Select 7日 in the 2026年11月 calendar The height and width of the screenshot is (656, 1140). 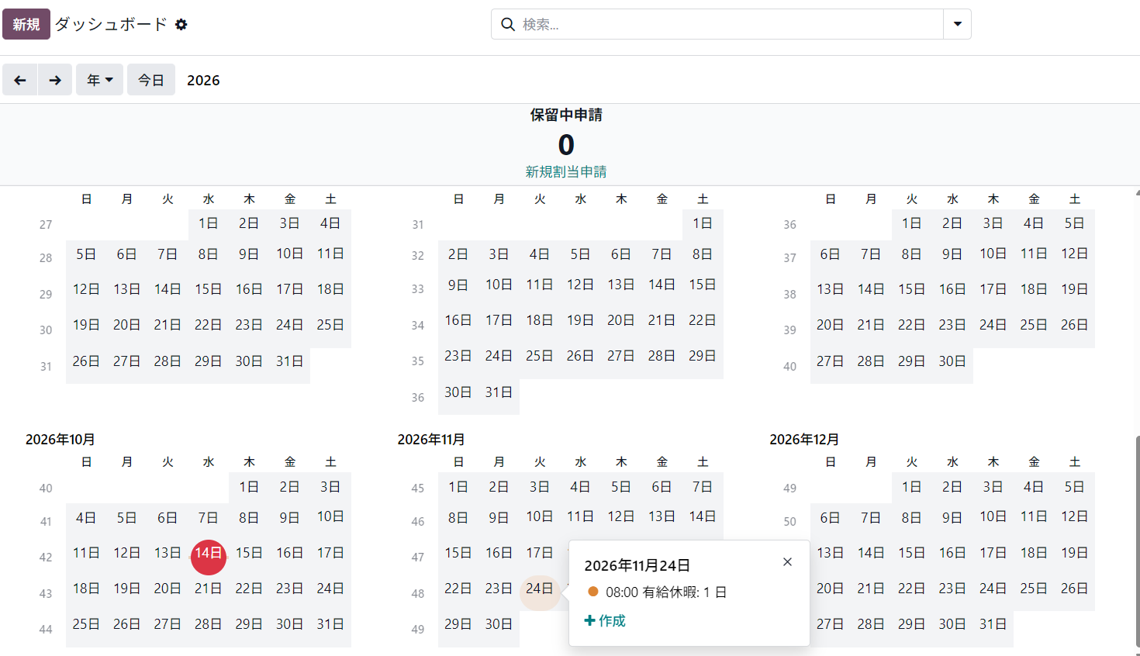(703, 487)
